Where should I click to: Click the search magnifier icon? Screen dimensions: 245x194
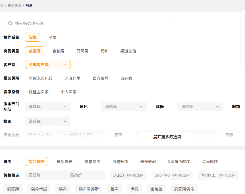click(10, 24)
